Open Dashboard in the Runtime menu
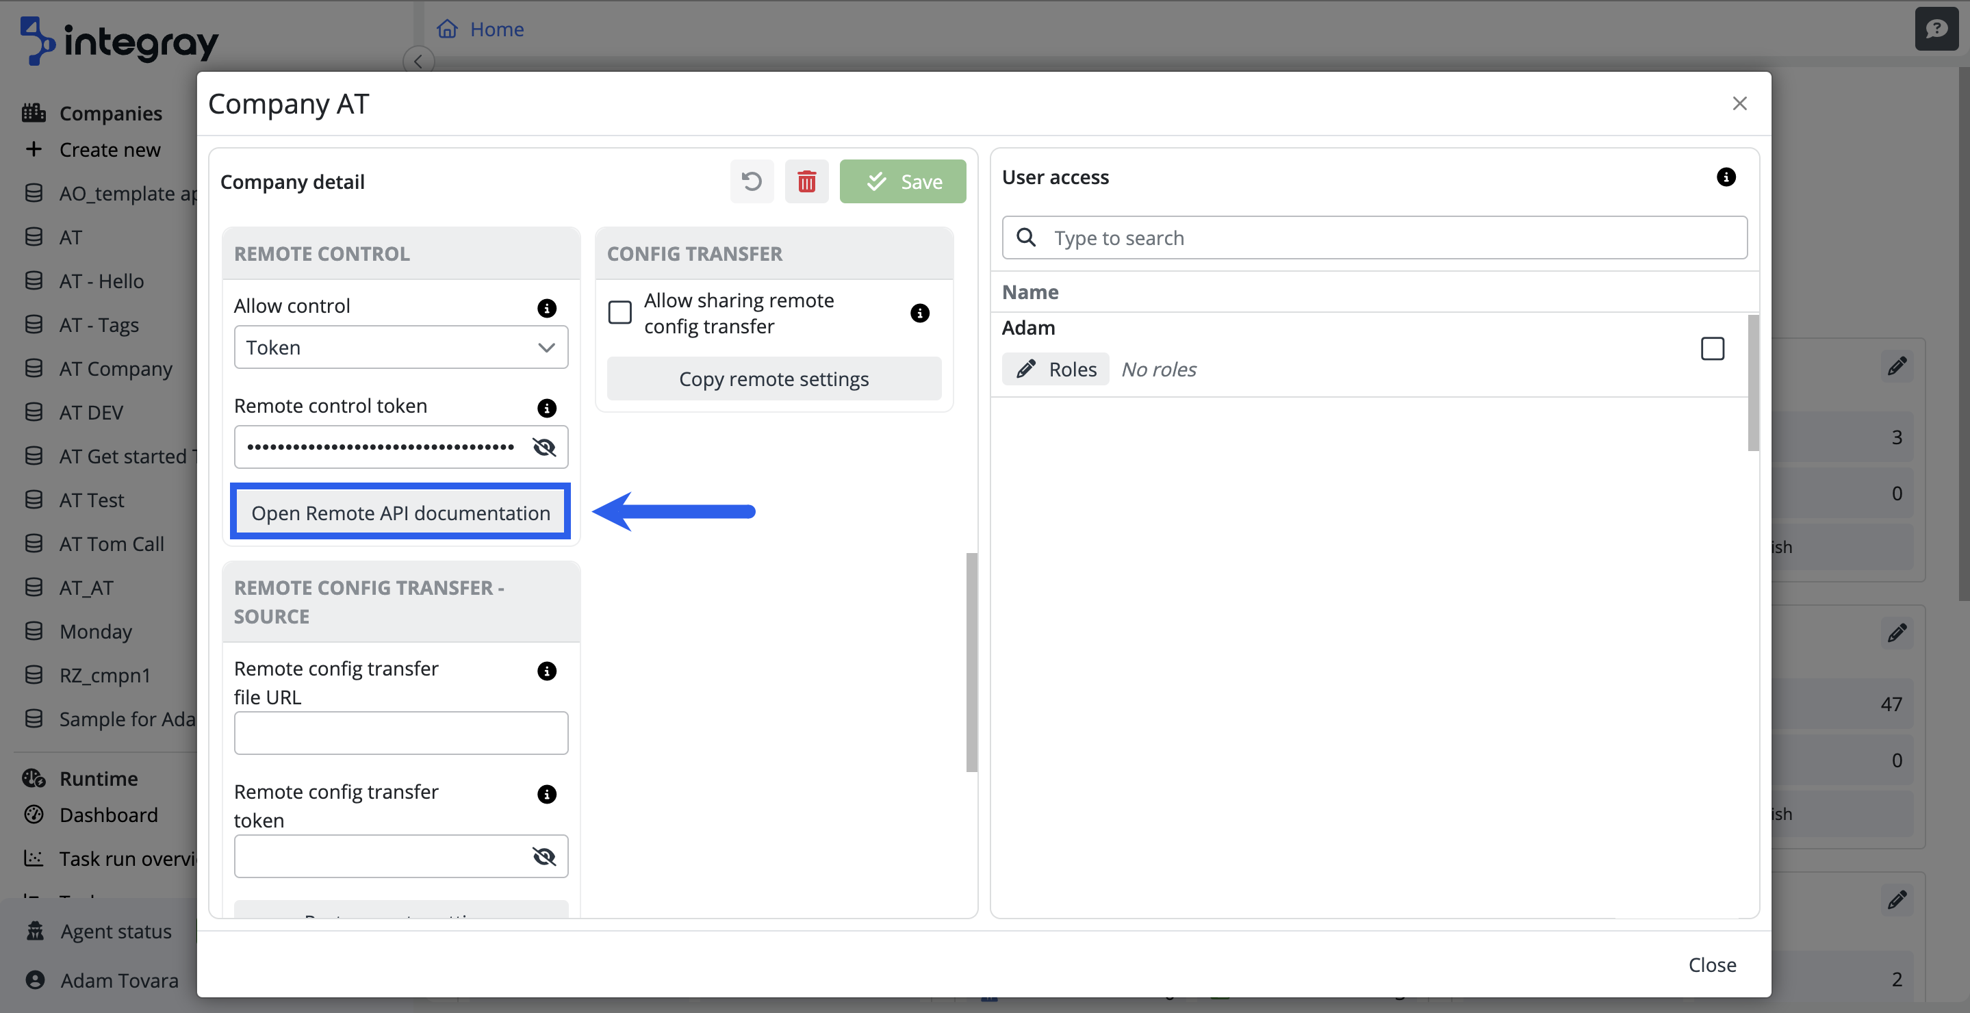The width and height of the screenshot is (1970, 1013). click(x=109, y=815)
